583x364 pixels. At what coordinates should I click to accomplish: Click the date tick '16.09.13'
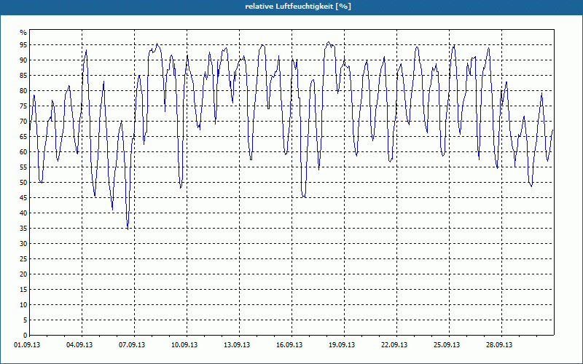(289, 345)
